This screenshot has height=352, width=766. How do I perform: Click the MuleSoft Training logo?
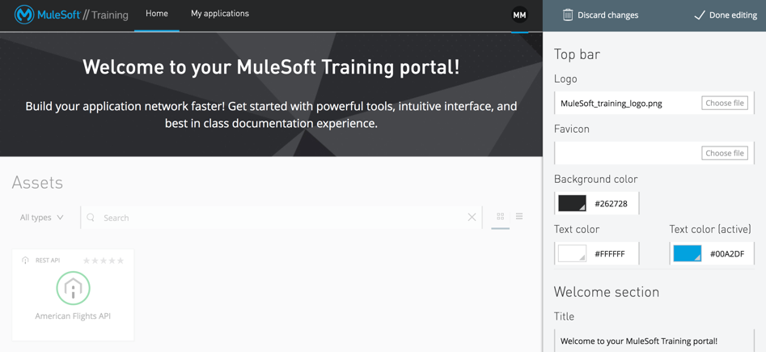click(x=71, y=15)
